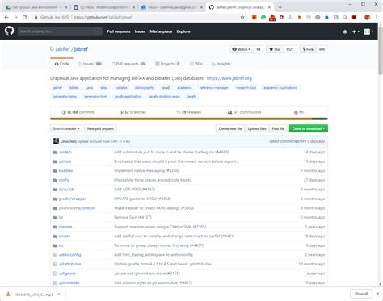Go back with the browser back arrow

click(6, 17)
